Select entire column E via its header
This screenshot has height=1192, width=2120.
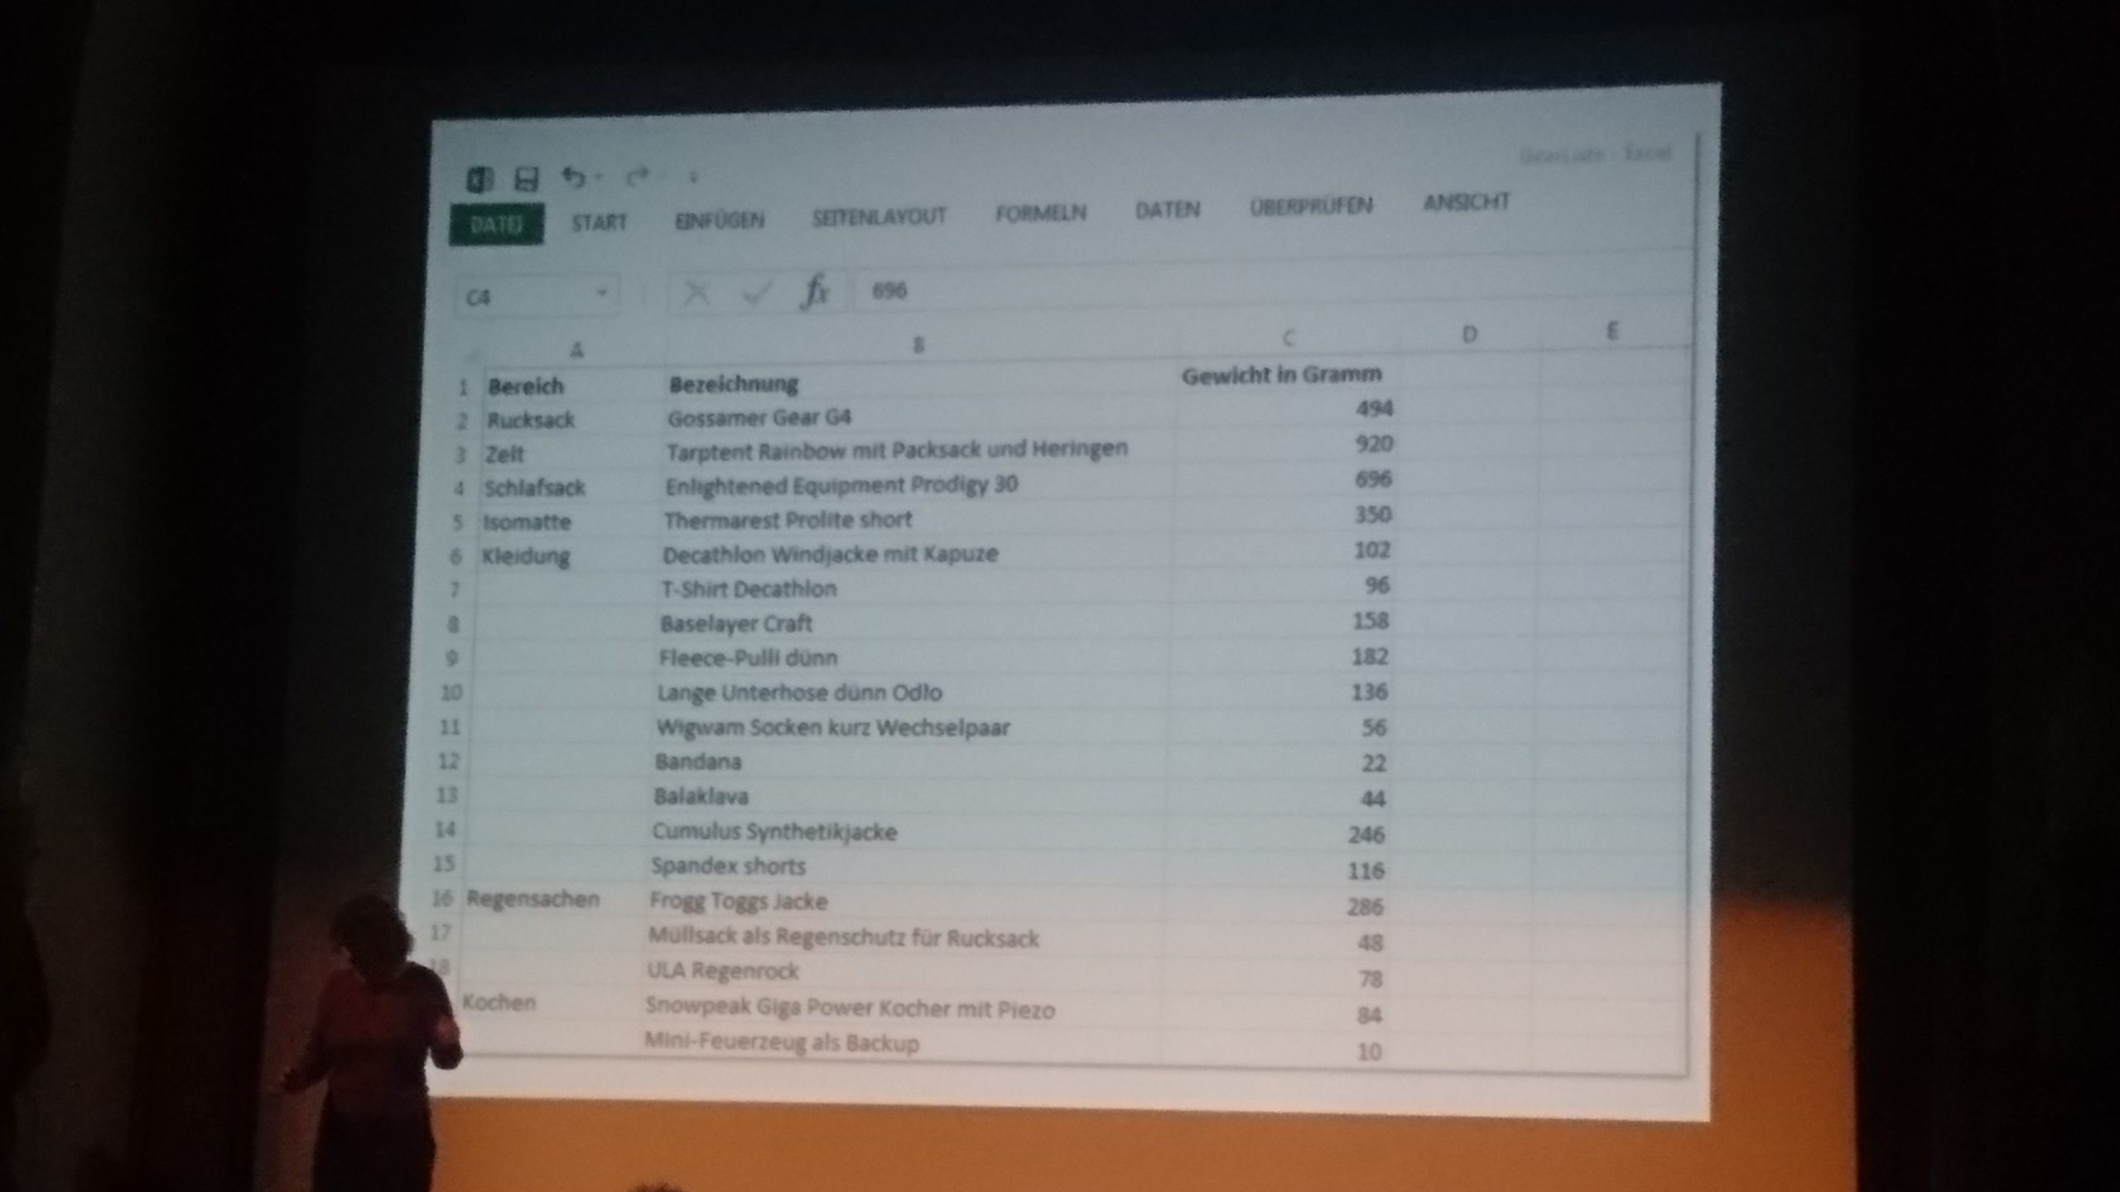pos(1612,331)
